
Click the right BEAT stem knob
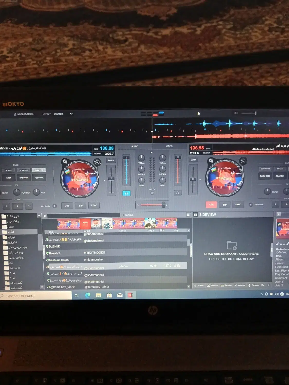[163, 180]
